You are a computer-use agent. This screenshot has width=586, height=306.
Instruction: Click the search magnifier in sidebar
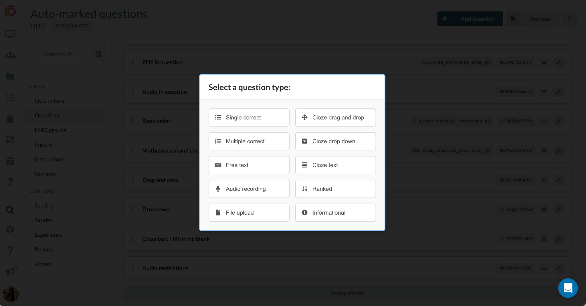pos(10,210)
